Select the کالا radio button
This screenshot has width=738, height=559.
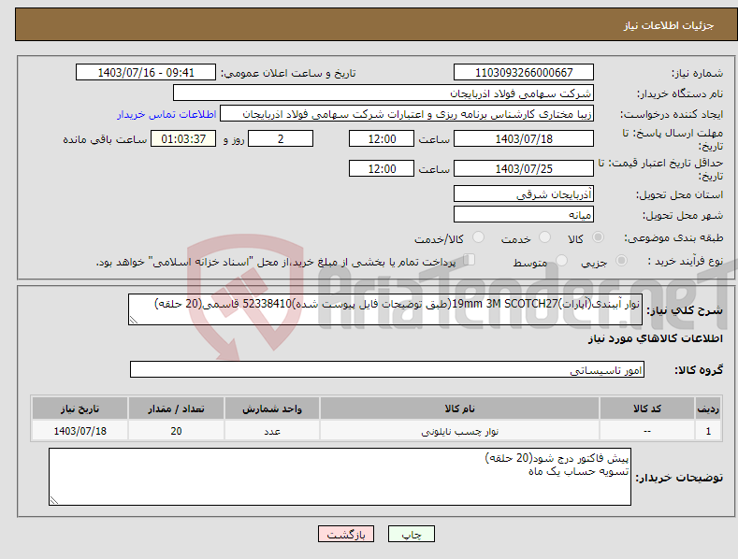click(x=598, y=237)
